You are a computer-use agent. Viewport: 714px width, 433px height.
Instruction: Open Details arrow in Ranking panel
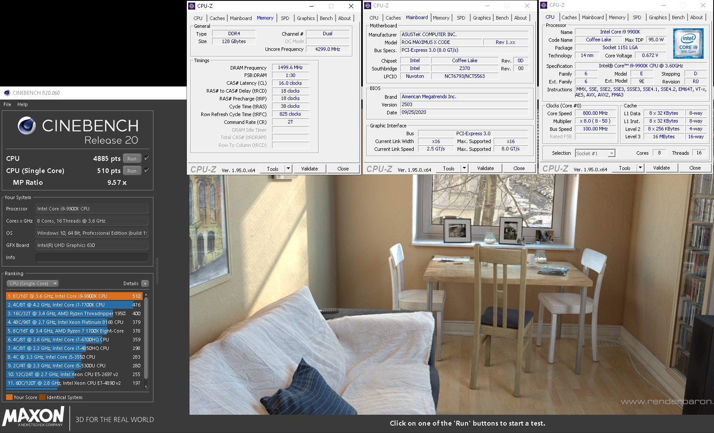pyautogui.click(x=145, y=283)
